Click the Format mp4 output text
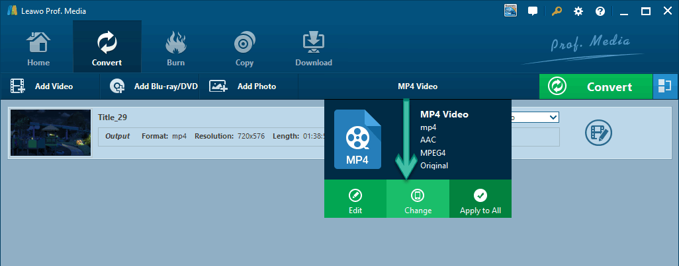Image resolution: width=679 pixels, height=266 pixels. pos(164,136)
